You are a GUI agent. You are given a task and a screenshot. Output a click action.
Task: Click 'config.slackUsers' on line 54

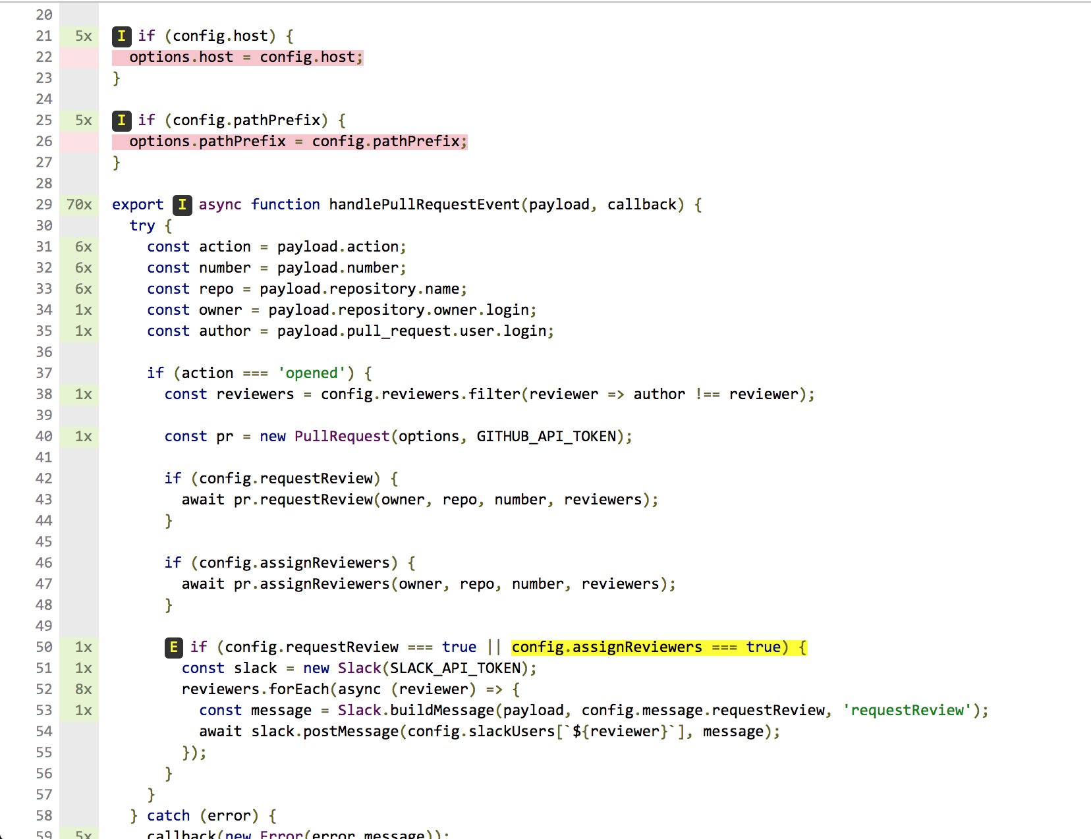pos(481,732)
